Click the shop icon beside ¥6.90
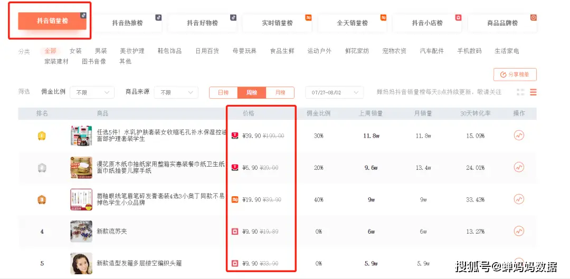Screen dimensions: 570x279 (235, 168)
